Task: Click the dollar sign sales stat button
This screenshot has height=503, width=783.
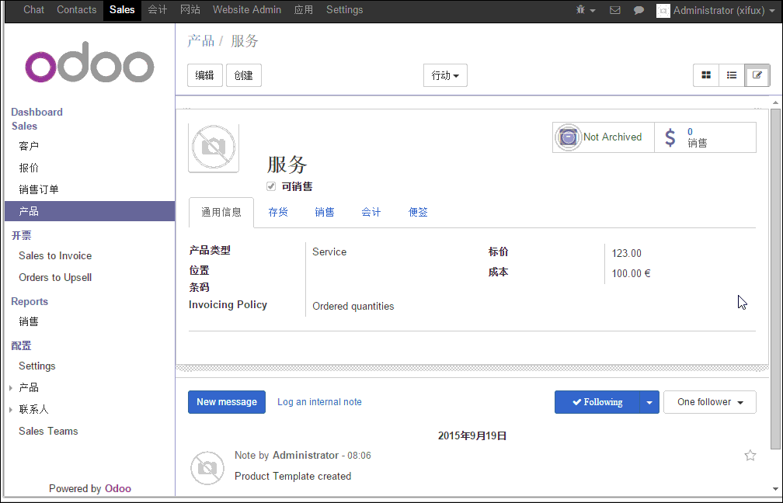Action: click(705, 137)
